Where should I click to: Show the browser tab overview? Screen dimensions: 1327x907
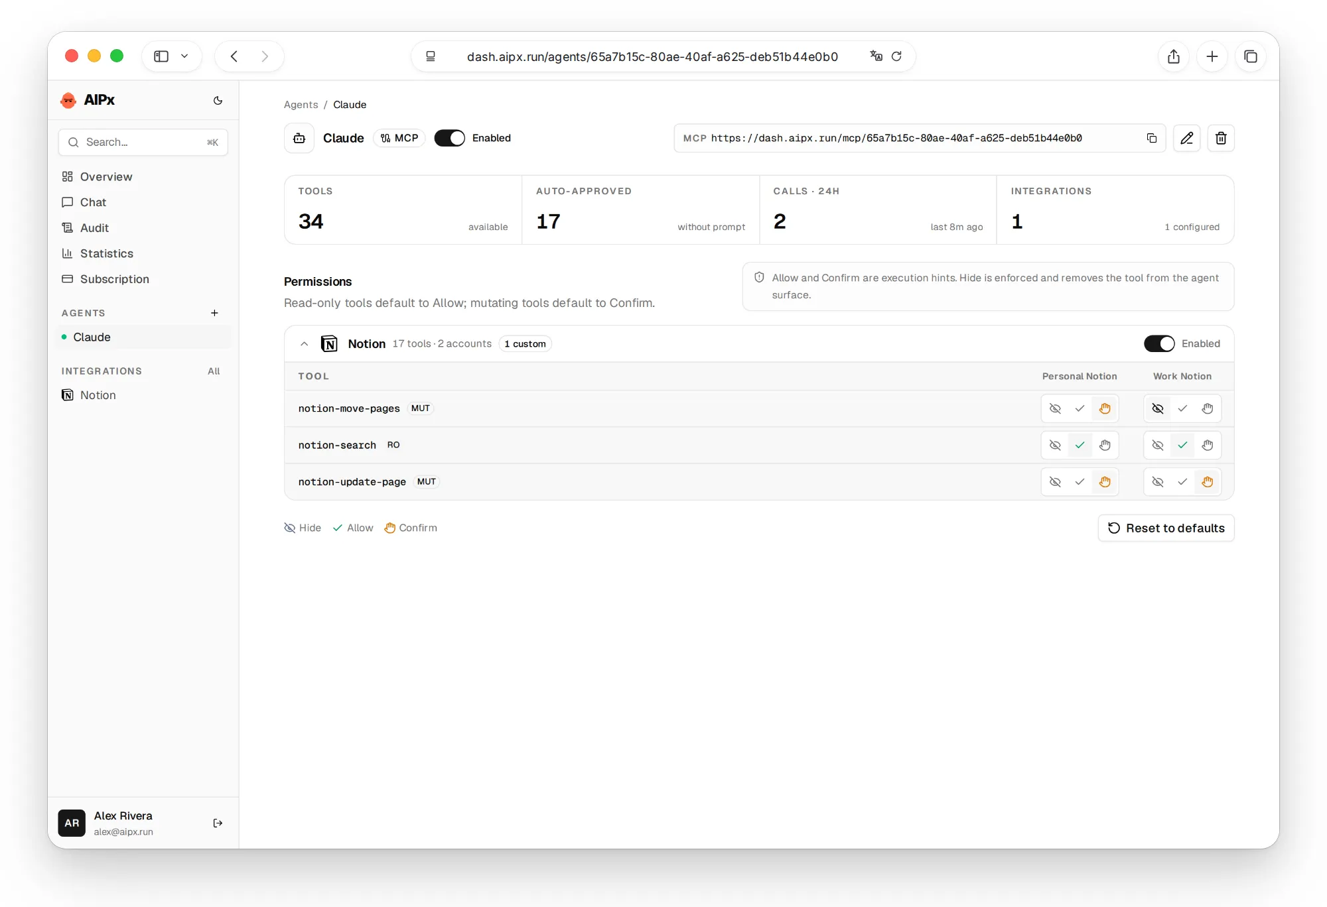tap(1251, 56)
